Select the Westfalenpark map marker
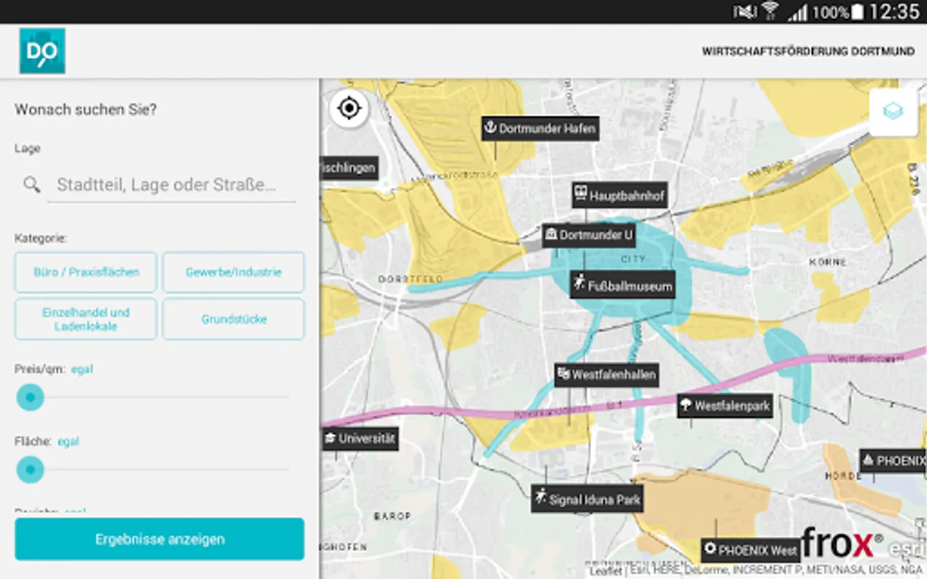The width and height of the screenshot is (927, 579). point(725,406)
